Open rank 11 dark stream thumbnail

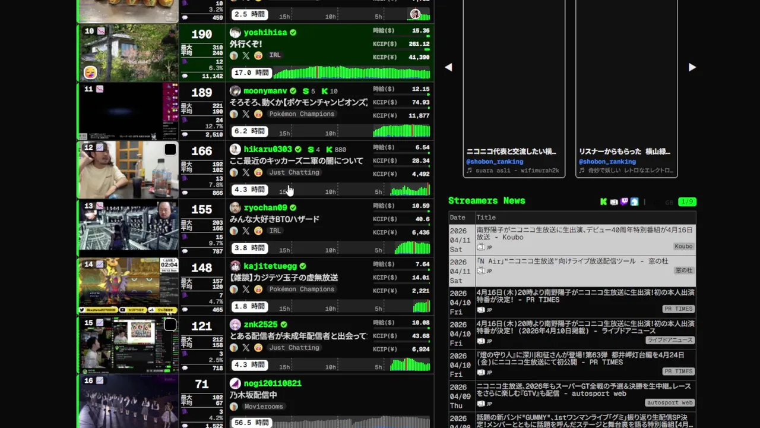pyautogui.click(x=128, y=111)
